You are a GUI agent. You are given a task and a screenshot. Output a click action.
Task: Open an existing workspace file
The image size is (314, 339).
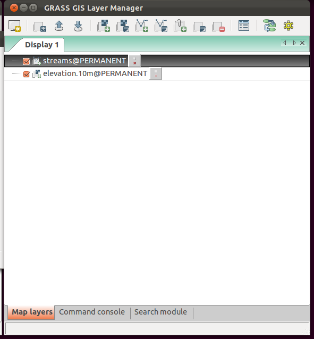59,26
